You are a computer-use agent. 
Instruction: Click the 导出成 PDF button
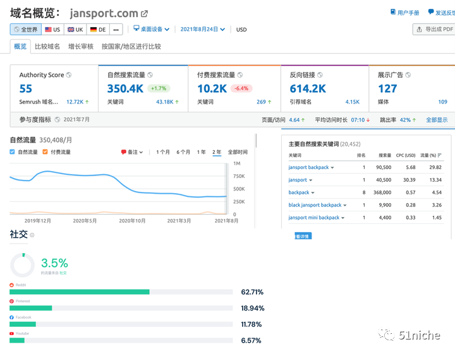434,30
